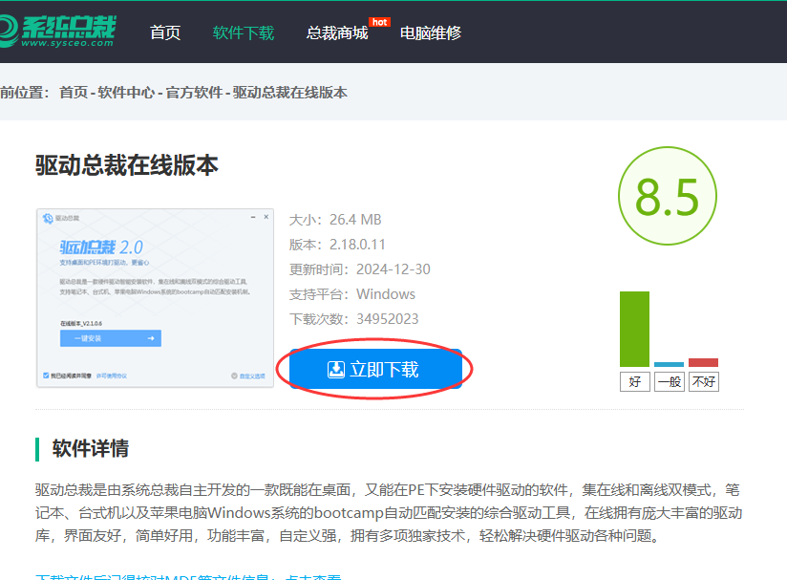The image size is (787, 580).
Task: Go to 电脑维修 in the top navigation
Action: point(430,32)
